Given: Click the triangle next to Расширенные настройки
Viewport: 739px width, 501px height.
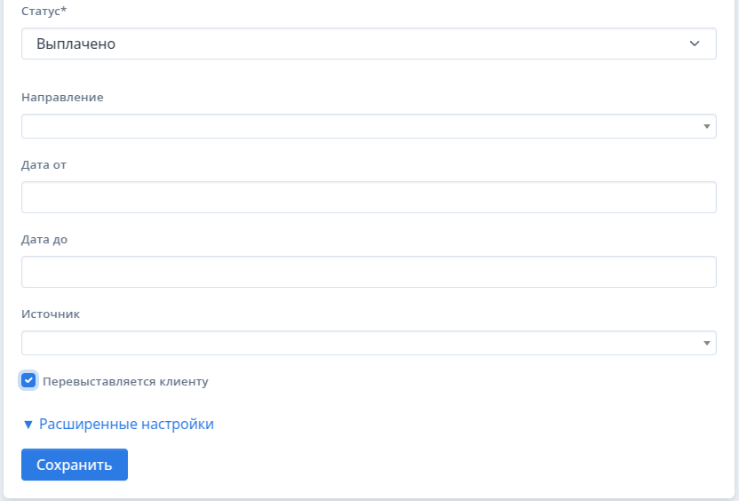Looking at the screenshot, I should [28, 425].
